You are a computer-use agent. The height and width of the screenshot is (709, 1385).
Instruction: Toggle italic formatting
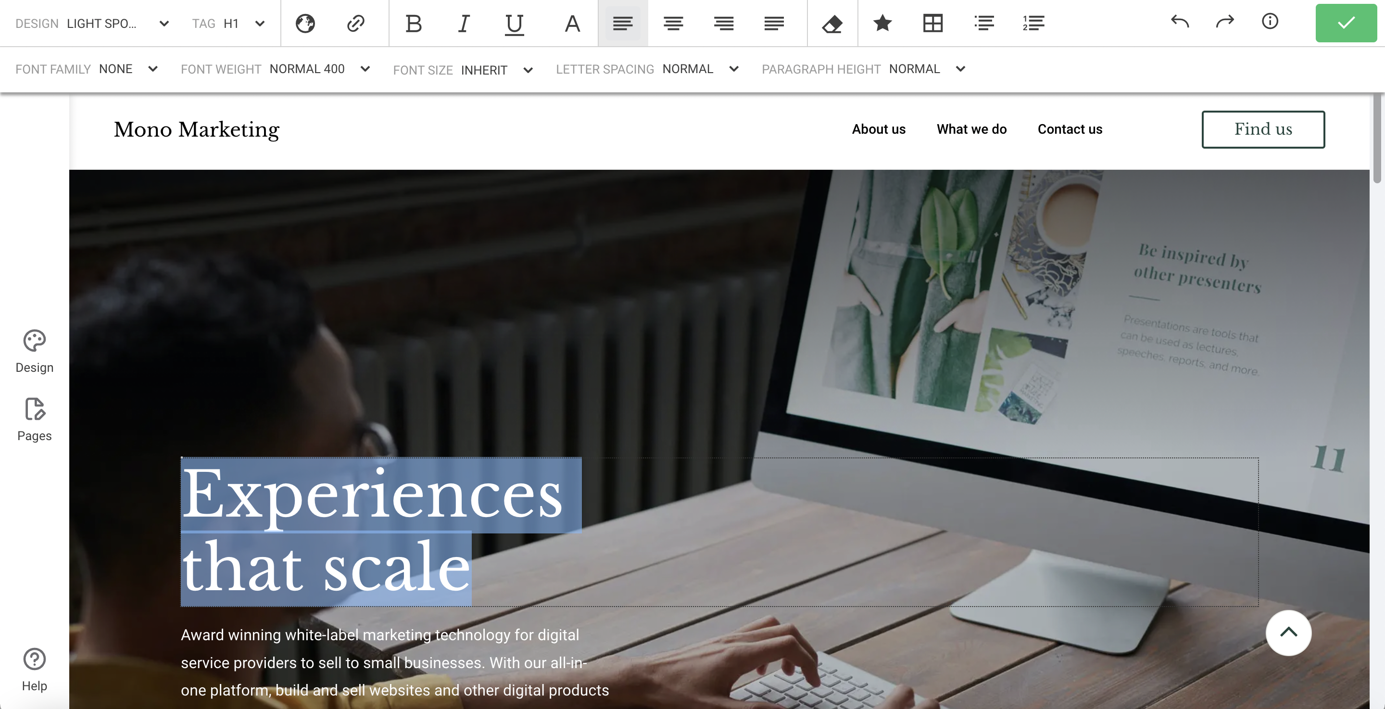click(464, 23)
